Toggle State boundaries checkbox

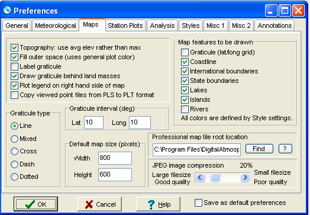point(185,81)
